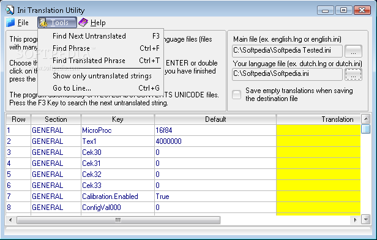This screenshot has width=377, height=240.
Task: Click the Translation column header
Action: pyautogui.click(x=319, y=119)
